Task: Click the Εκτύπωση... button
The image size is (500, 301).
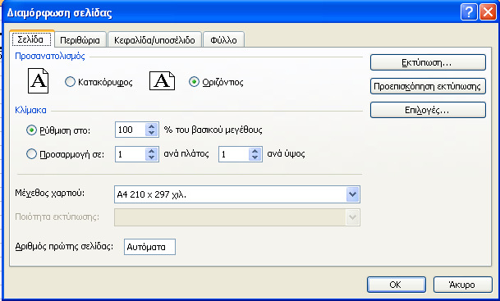Action: [428, 62]
